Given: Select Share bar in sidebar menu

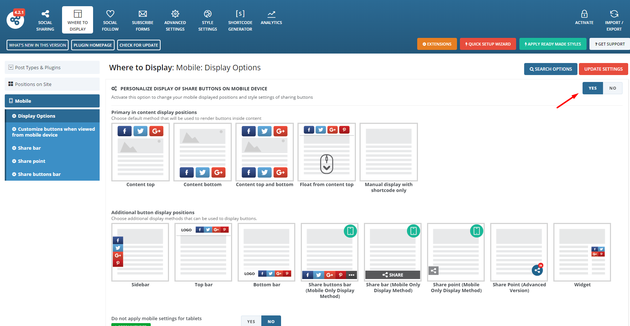Looking at the screenshot, I should coord(29,148).
